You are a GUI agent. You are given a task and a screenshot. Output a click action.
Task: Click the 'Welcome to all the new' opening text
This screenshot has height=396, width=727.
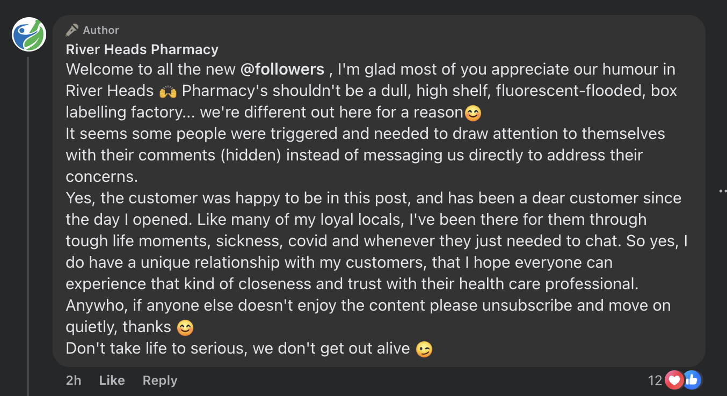(x=151, y=69)
